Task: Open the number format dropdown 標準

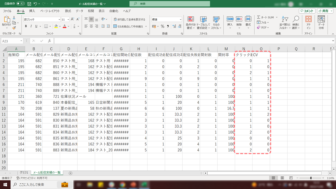Action: 181,19
